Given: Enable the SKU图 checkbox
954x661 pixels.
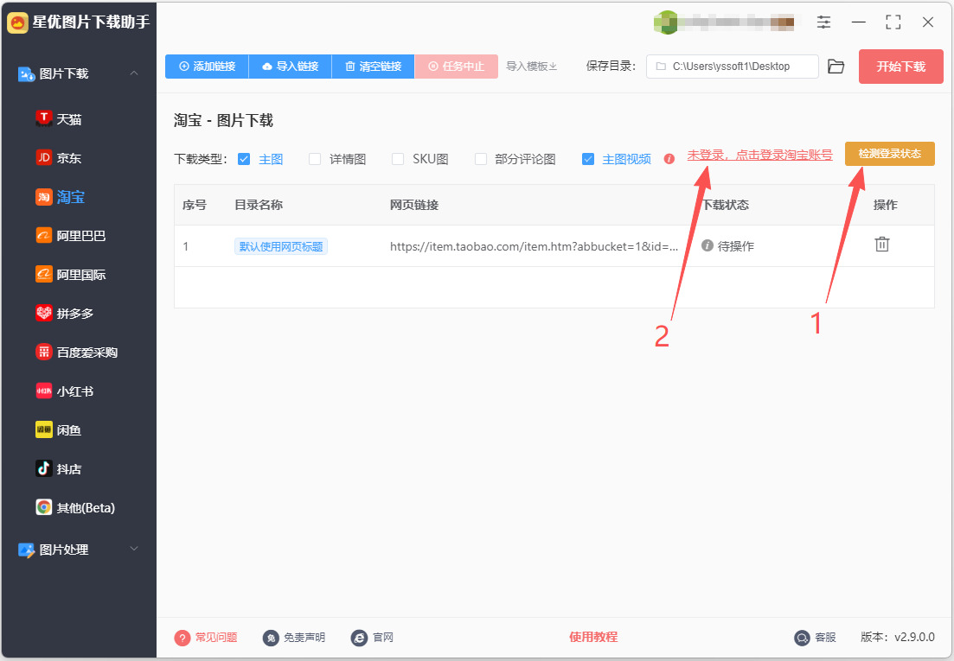Looking at the screenshot, I should [x=398, y=159].
